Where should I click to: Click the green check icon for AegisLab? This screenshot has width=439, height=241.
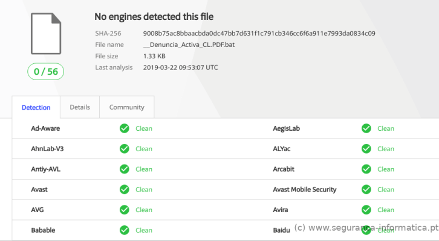(366, 128)
